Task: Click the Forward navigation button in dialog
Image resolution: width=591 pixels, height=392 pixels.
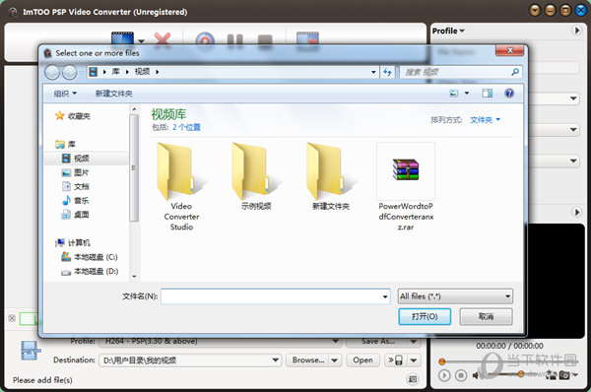Action: [70, 72]
